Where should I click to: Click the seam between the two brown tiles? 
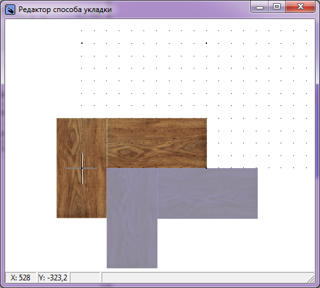tap(107, 143)
